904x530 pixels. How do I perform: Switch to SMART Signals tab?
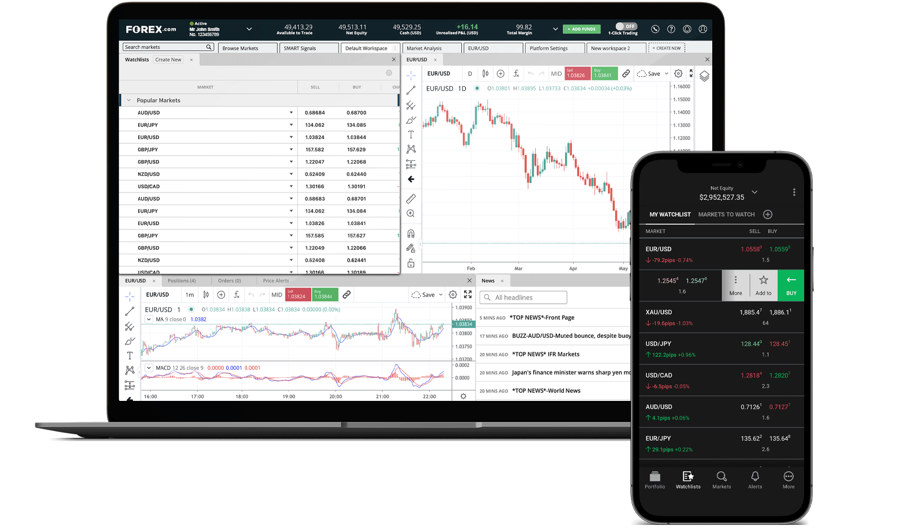pos(309,48)
